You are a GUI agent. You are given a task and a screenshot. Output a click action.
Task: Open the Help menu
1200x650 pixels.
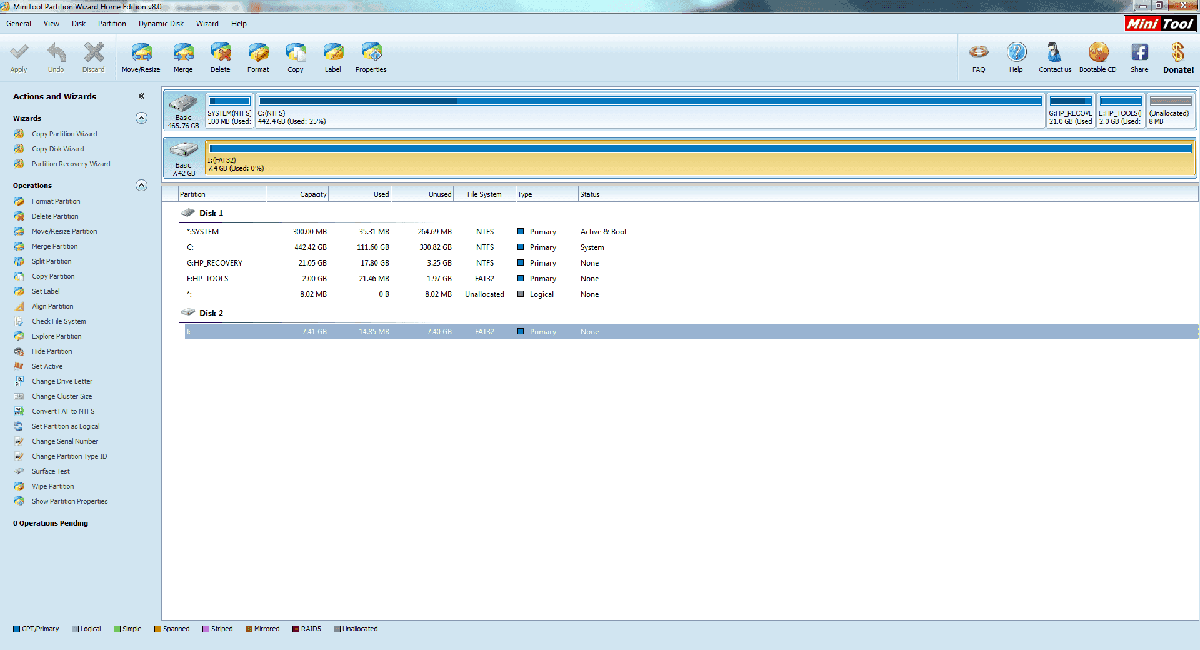(x=239, y=24)
